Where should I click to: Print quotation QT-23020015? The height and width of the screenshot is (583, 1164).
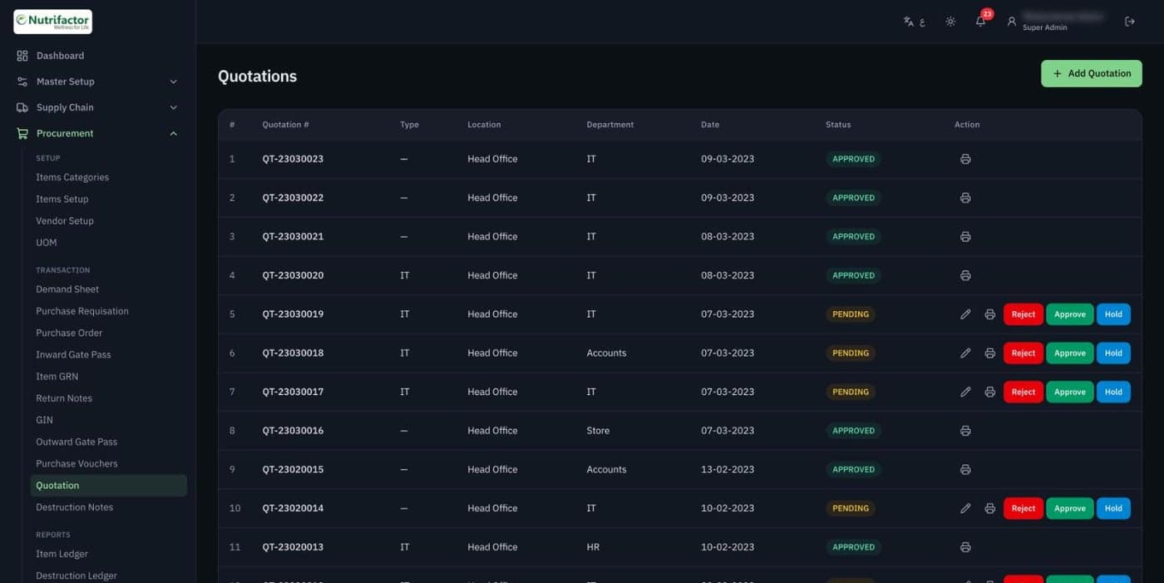tap(965, 470)
